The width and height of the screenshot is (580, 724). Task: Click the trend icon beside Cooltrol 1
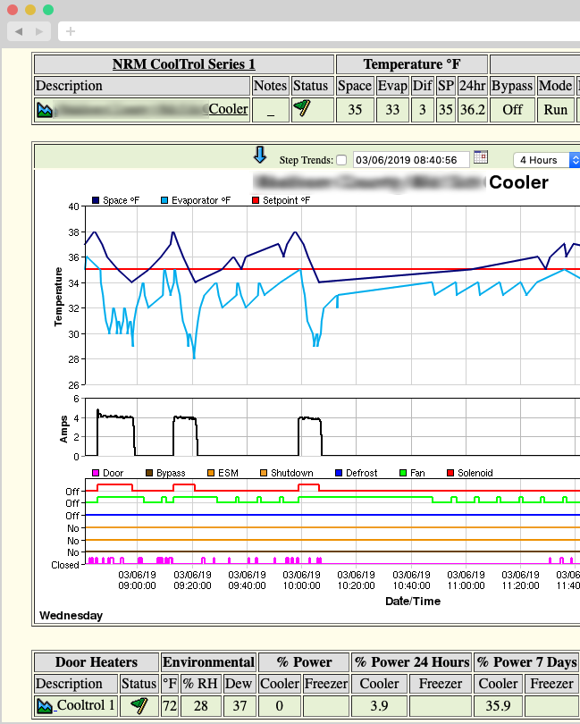pos(45,705)
